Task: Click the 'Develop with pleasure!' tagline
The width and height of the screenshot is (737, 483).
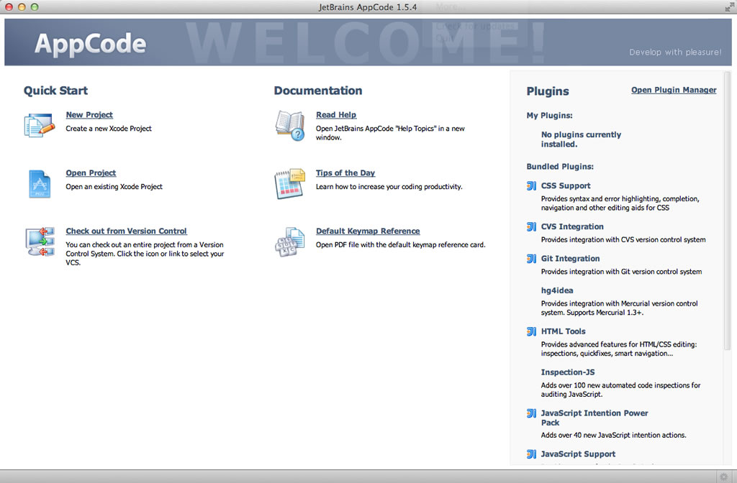Action: pyautogui.click(x=675, y=52)
